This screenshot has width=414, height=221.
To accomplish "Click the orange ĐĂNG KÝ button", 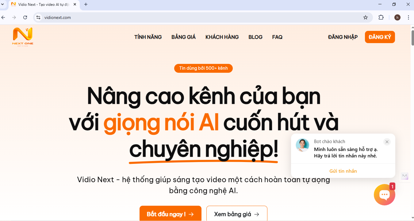I will click(x=380, y=37).
